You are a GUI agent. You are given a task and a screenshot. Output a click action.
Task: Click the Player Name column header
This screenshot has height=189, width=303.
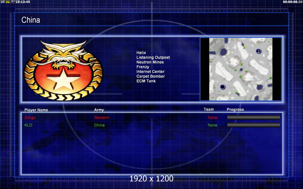[36, 110]
